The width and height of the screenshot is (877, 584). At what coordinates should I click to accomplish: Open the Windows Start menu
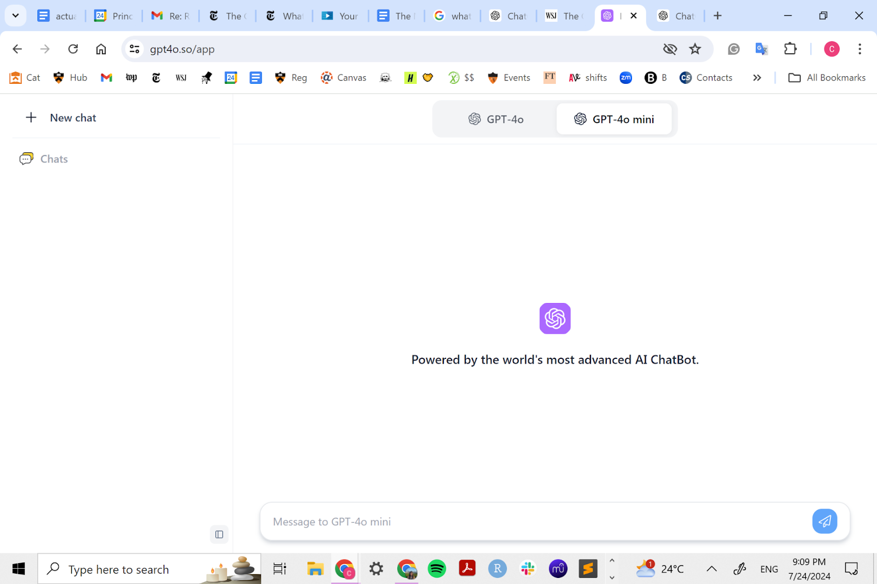pyautogui.click(x=19, y=569)
